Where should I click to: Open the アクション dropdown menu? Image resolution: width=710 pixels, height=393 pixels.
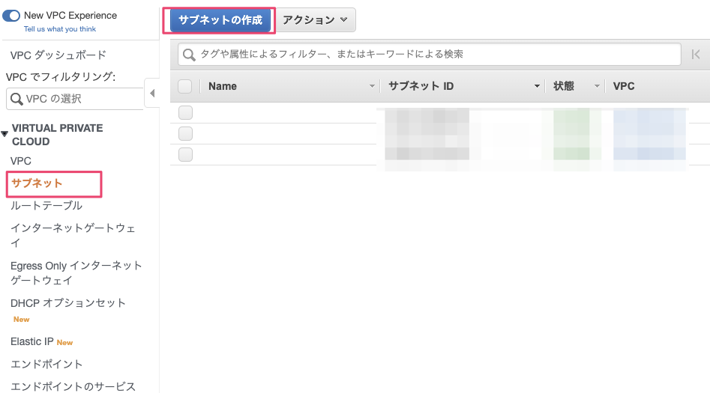point(315,20)
